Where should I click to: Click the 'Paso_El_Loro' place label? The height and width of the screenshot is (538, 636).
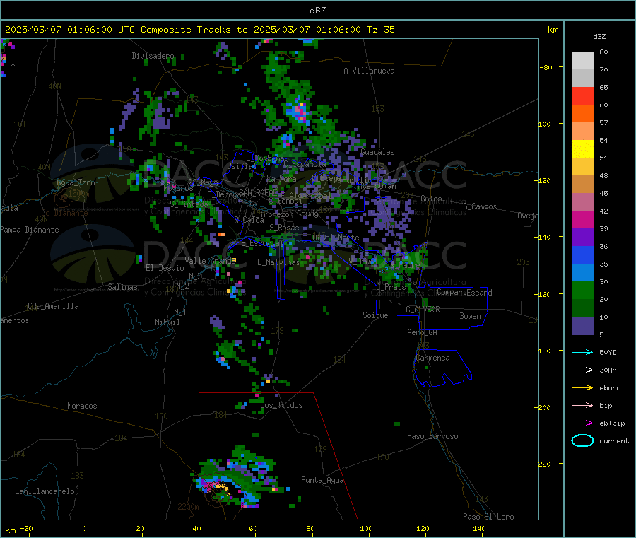click(488, 517)
